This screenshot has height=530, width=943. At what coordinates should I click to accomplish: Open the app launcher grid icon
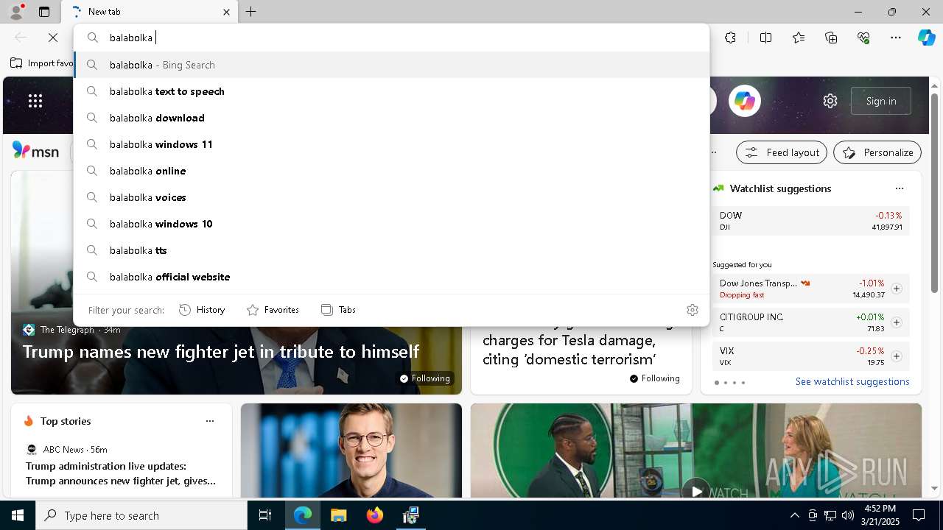pyautogui.click(x=35, y=101)
